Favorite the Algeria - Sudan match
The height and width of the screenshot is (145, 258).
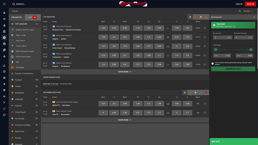(205, 37)
